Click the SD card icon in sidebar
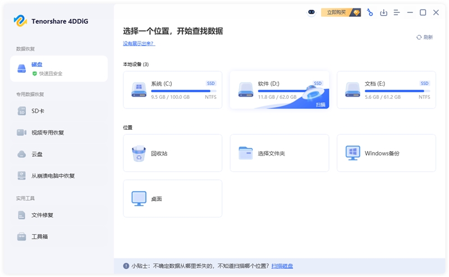Screen dimensions: 449x277 22,111
